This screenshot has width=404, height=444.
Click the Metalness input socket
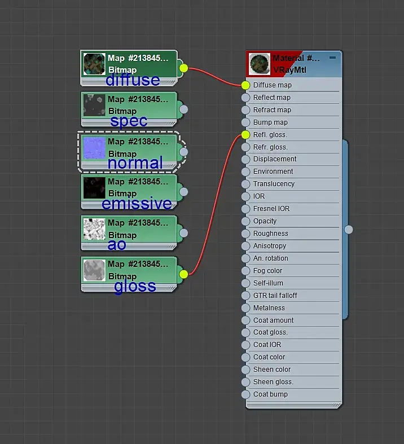pyautogui.click(x=246, y=308)
